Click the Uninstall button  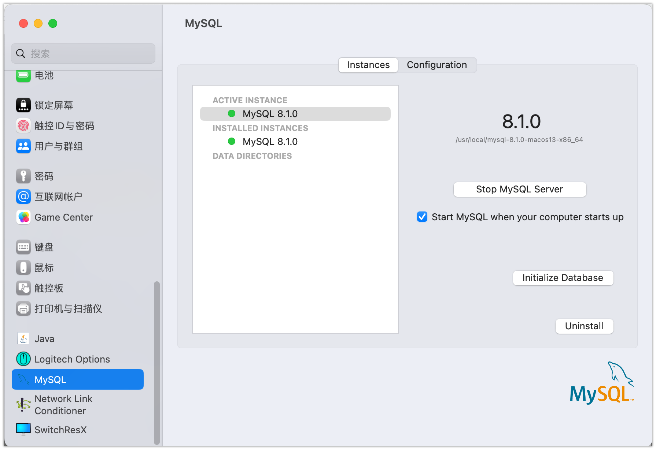click(x=584, y=326)
